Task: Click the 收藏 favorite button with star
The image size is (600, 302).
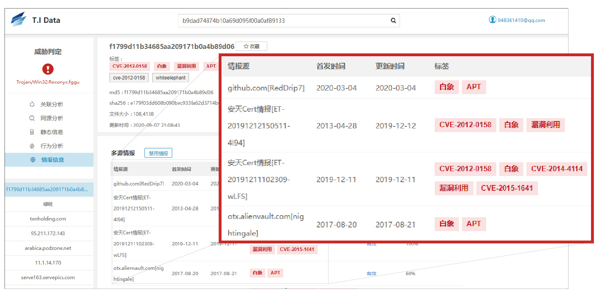Action: [251, 46]
